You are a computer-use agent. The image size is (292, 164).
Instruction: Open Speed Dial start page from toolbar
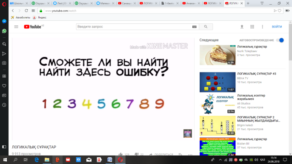[x=33, y=11]
